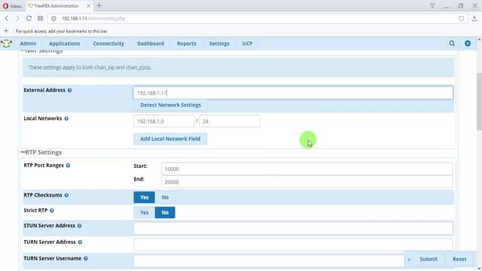Focus the STUN Server Address field

point(293,228)
